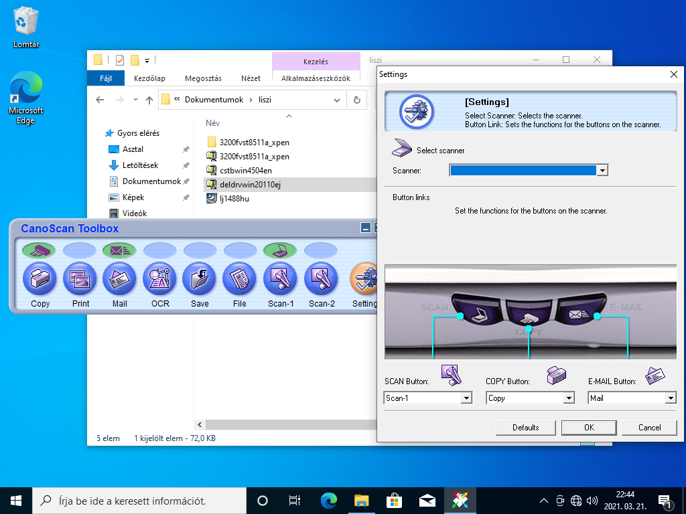Click the Név column header

[x=212, y=123]
